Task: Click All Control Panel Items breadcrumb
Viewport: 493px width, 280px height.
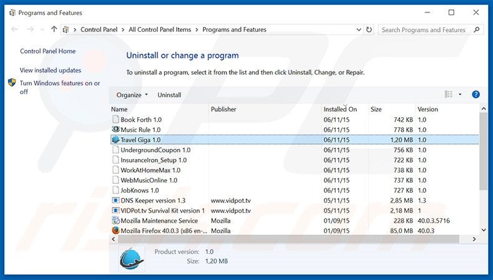Action: pos(160,29)
